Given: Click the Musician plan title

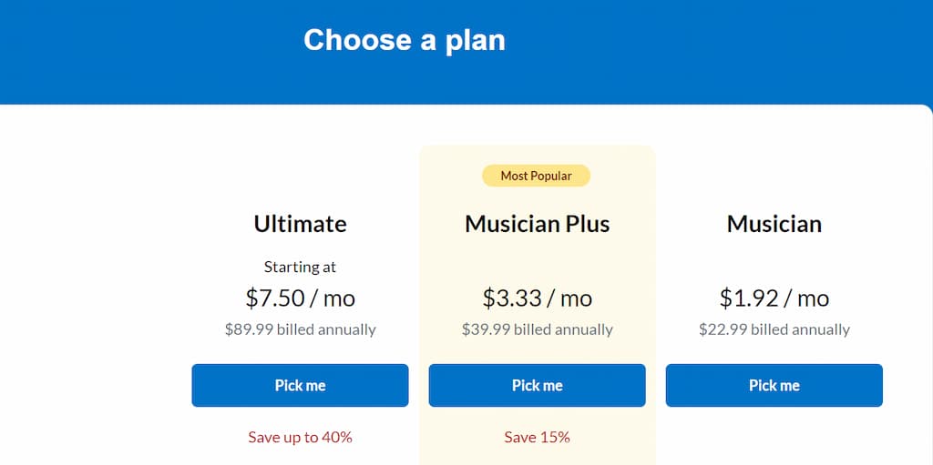Looking at the screenshot, I should pos(774,224).
